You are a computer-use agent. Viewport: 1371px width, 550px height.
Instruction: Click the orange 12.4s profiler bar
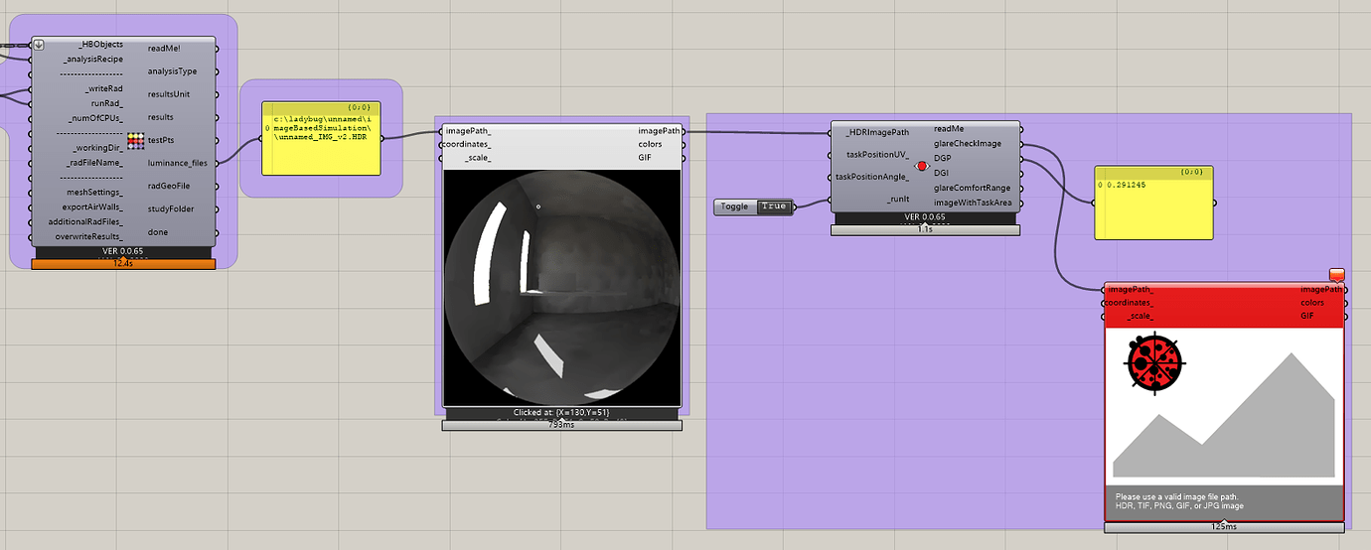tap(123, 264)
